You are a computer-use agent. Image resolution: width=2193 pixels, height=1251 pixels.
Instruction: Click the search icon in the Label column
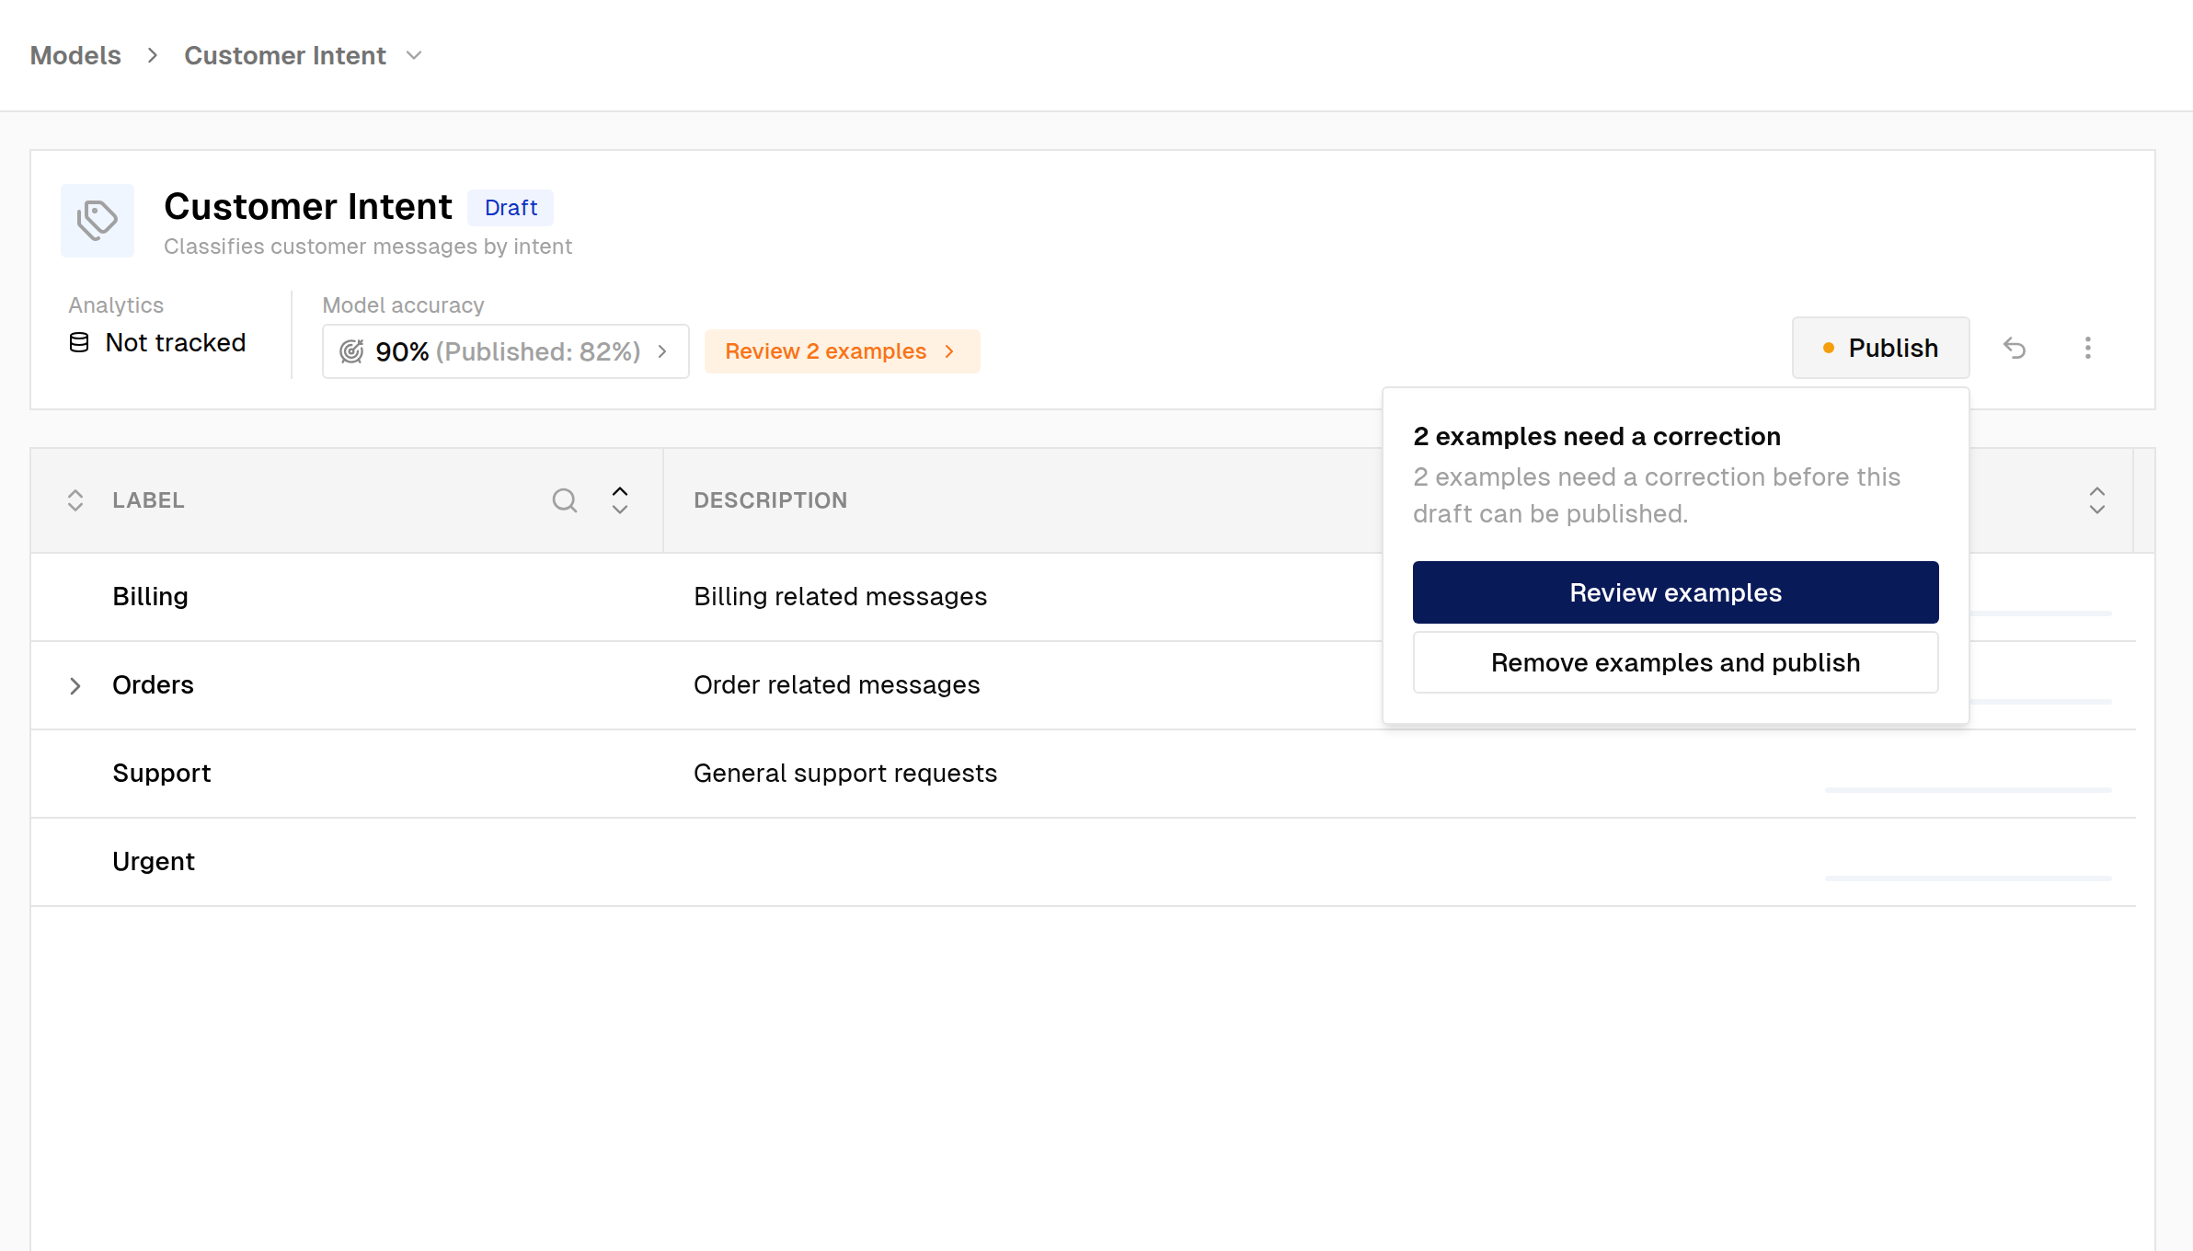pyautogui.click(x=565, y=500)
